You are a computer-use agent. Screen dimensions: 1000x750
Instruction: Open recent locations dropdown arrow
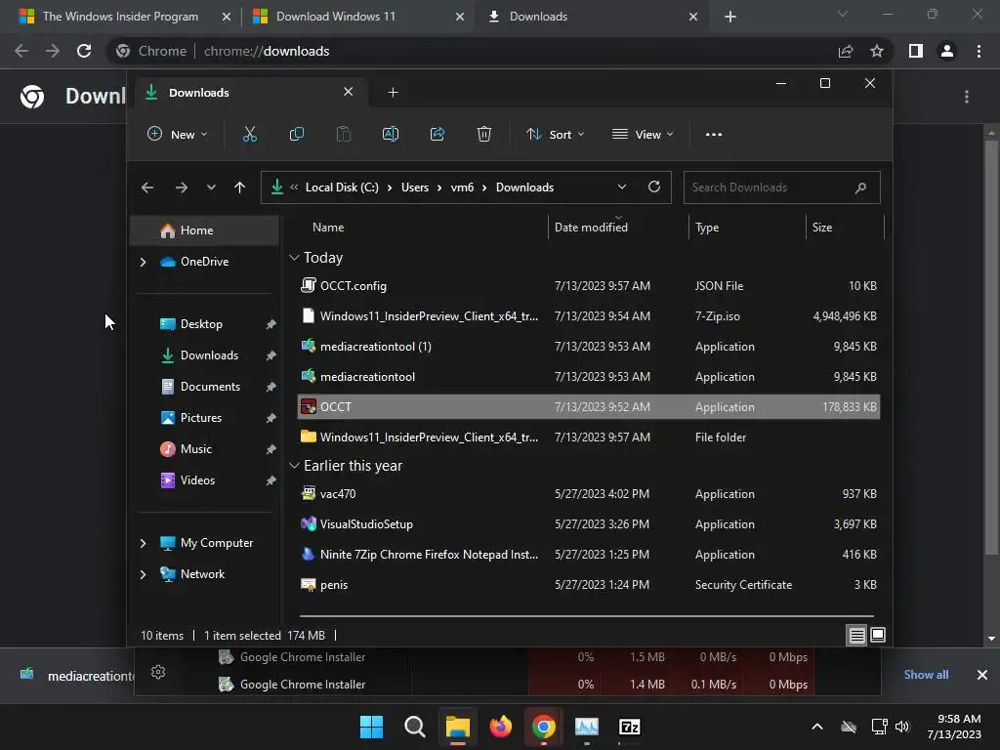211,187
